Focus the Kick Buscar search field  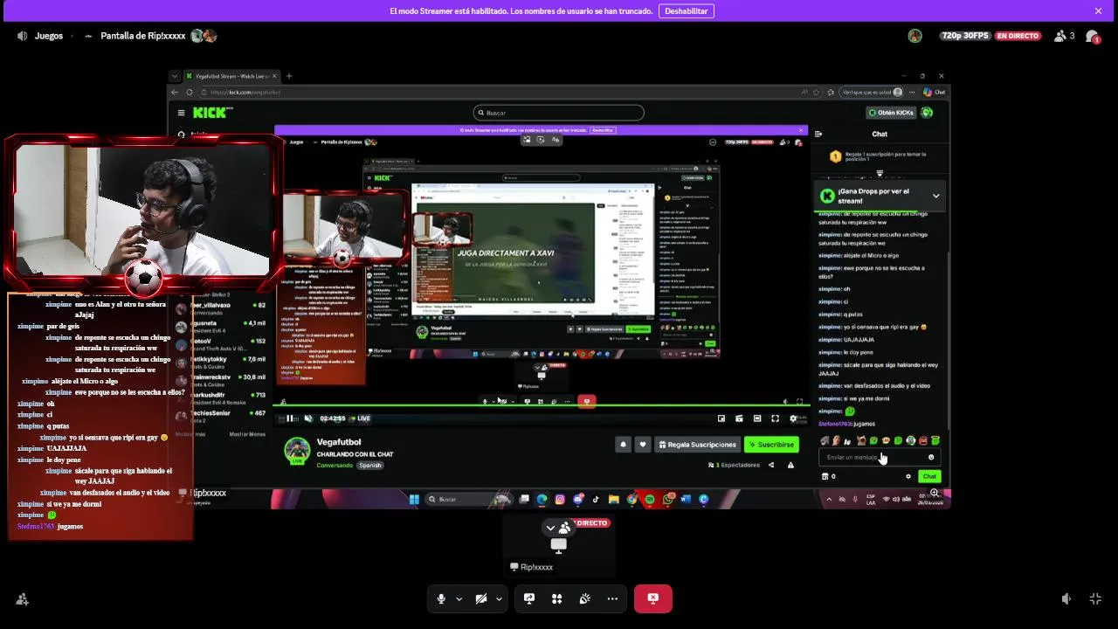click(x=559, y=113)
